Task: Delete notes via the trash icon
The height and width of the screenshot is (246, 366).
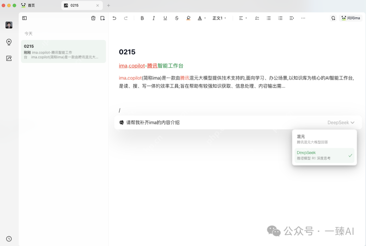Action: coord(93,18)
